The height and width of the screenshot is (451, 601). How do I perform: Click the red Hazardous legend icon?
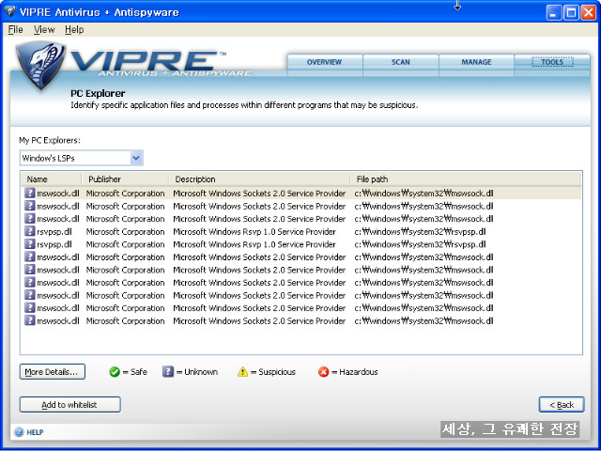tap(323, 372)
